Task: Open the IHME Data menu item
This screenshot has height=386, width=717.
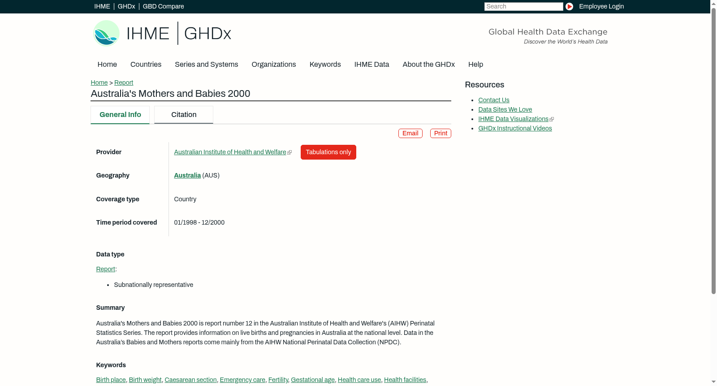Action: point(371,65)
